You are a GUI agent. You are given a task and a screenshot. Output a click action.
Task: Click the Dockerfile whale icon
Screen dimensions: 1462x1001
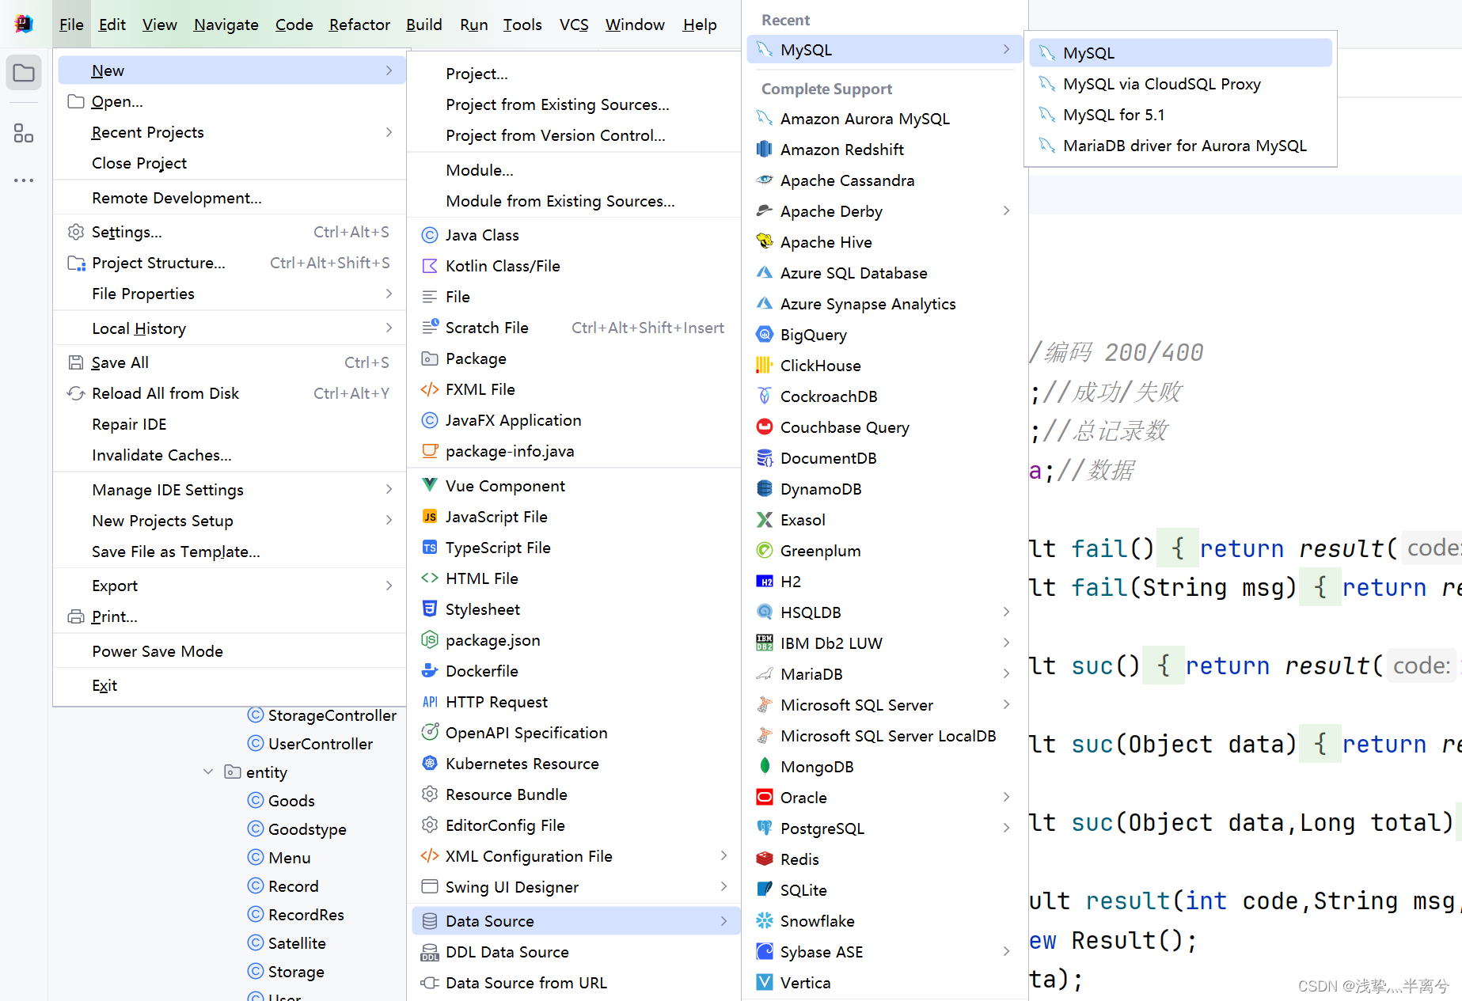click(430, 671)
